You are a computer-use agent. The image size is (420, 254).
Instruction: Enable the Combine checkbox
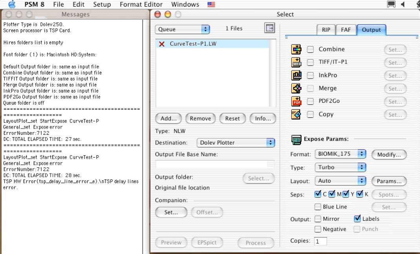click(310, 49)
